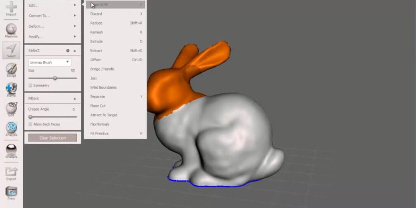Viewport: 416px width, 208px height.
Task: Open the Analysis tool
Action: pyautogui.click(x=11, y=128)
